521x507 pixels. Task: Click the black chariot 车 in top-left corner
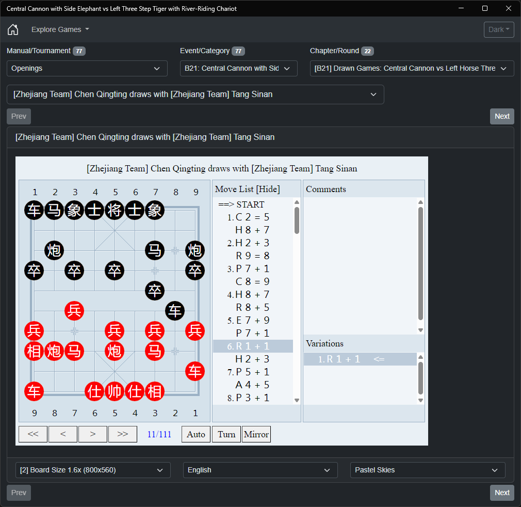pos(34,210)
